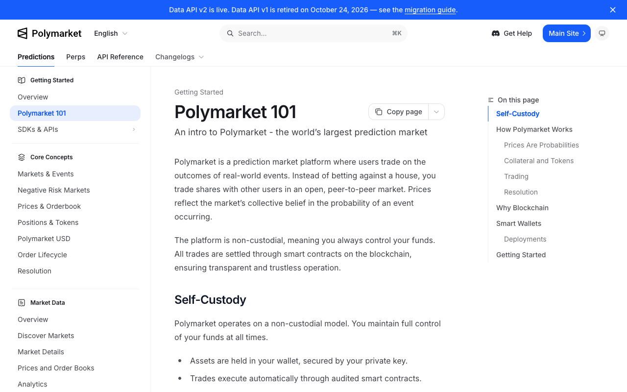The image size is (627, 392).
Task: Click the Polymarket 101 page title
Action: click(235, 112)
